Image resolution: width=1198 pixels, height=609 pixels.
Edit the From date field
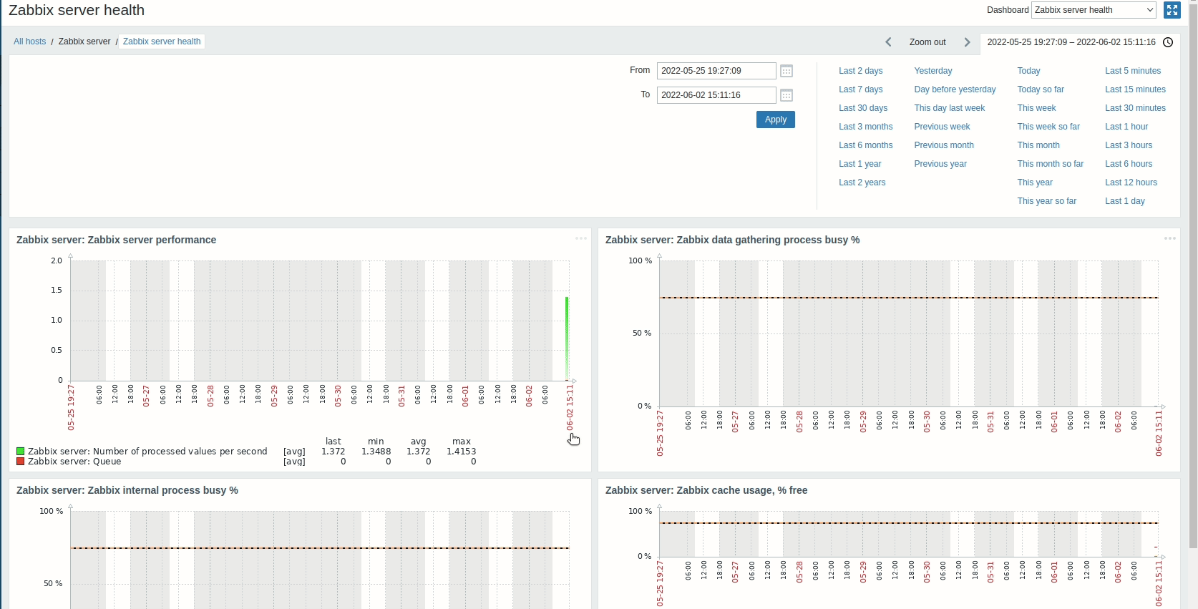(716, 71)
